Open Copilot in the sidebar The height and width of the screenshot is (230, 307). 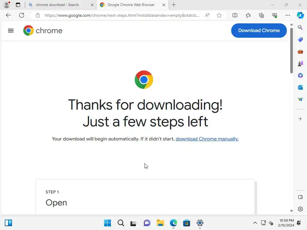[300, 15]
